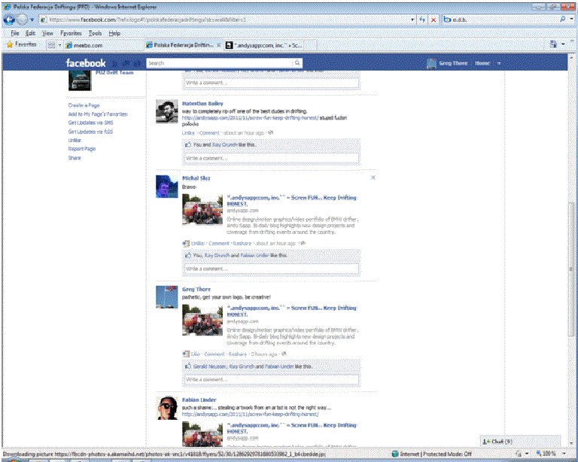This screenshot has height=462, width=578.
Task: Open Fabian Linder profile picture
Action: click(166, 408)
